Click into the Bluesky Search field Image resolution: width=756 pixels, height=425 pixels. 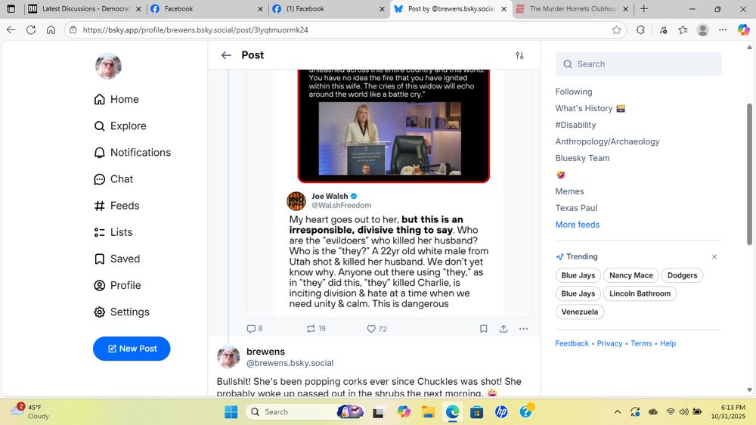point(638,64)
